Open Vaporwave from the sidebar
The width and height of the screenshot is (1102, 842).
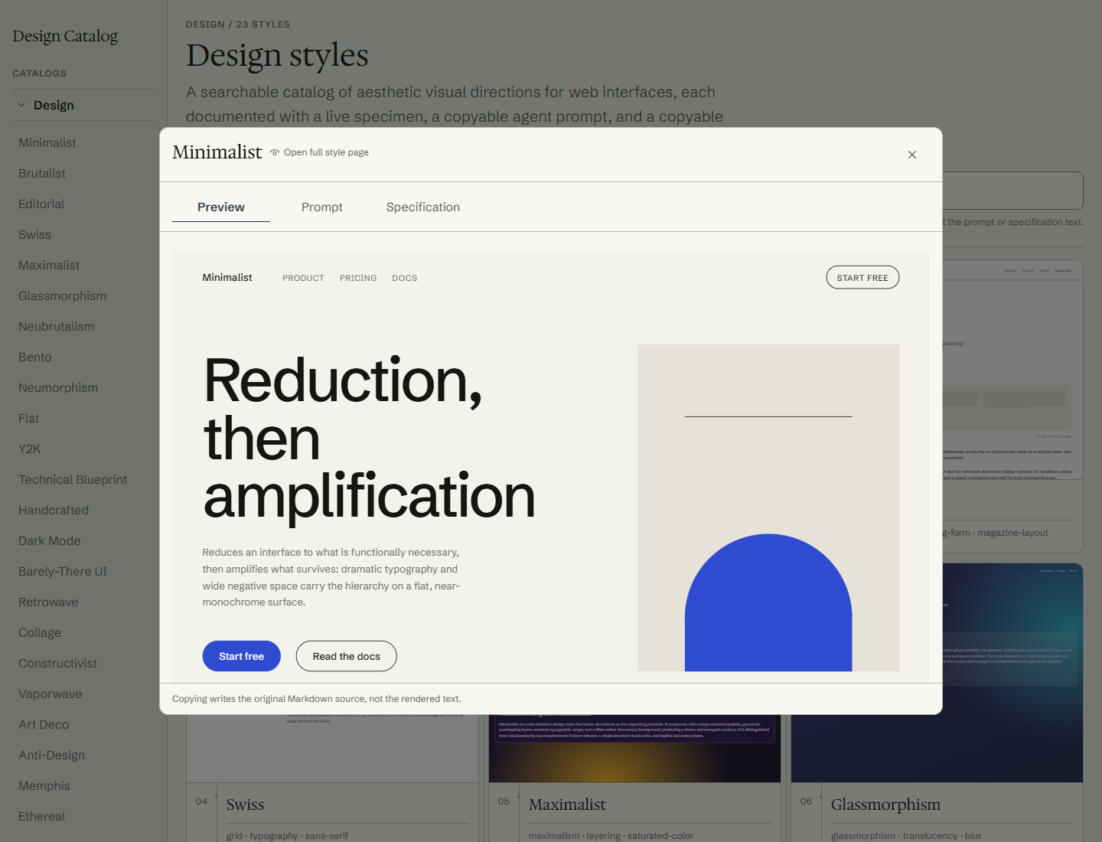(x=50, y=694)
